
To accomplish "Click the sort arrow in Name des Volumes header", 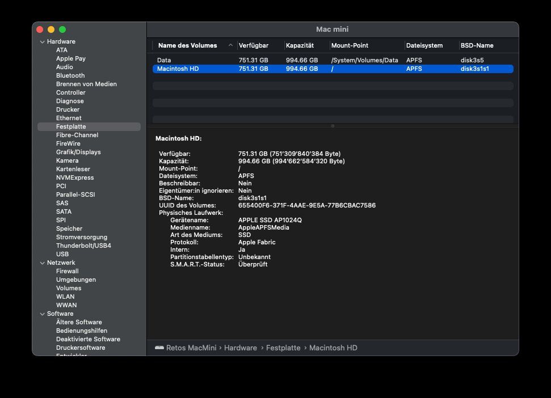I will [230, 45].
